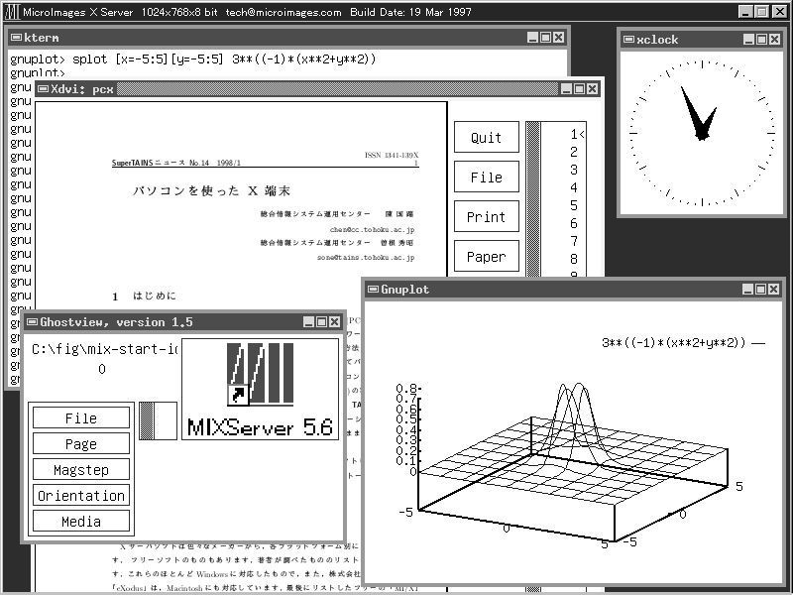The width and height of the screenshot is (793, 595).
Task: Open the Xdvi window menu icon
Action: click(44, 89)
